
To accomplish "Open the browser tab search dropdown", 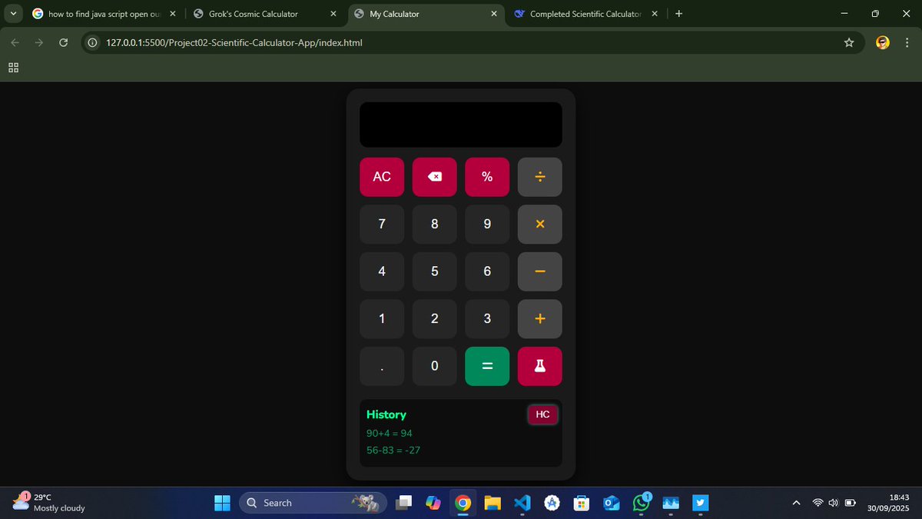I will pyautogui.click(x=12, y=13).
